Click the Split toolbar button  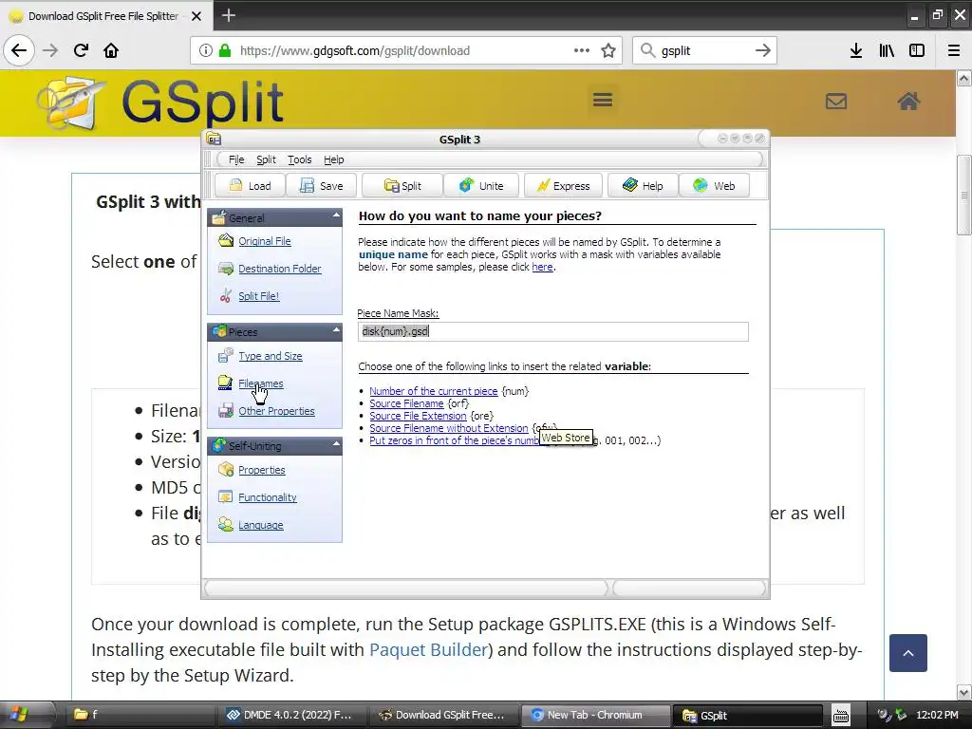[x=402, y=186]
